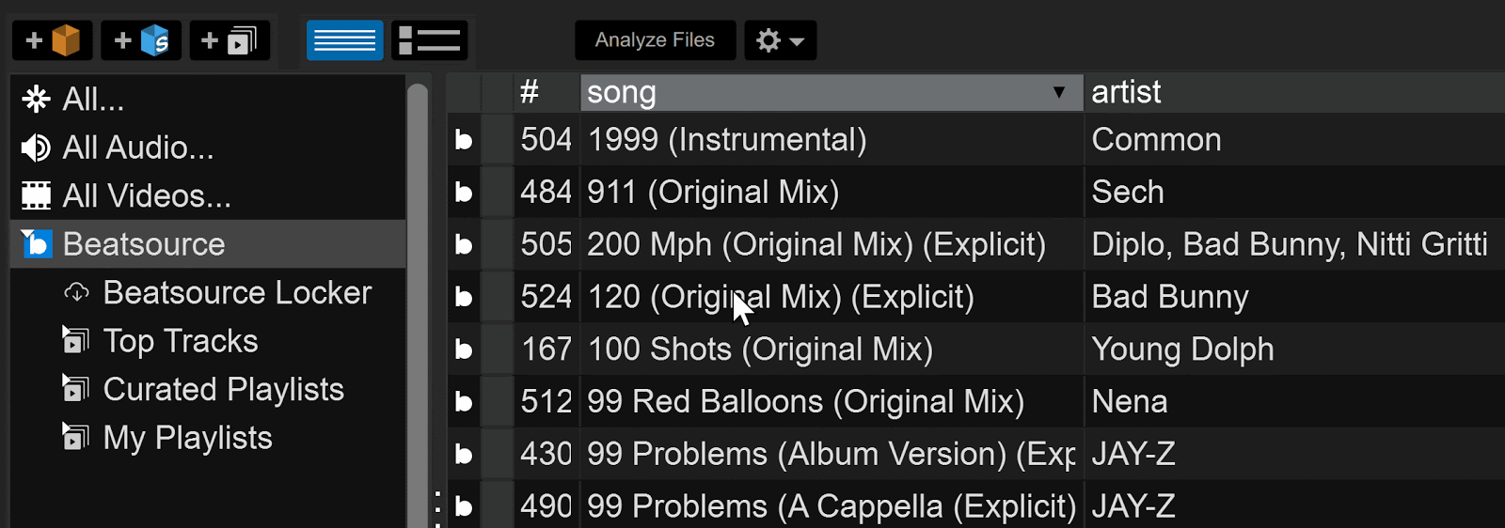Click the Beatsource logo icon in the sidebar
The image size is (1505, 528).
pos(36,244)
